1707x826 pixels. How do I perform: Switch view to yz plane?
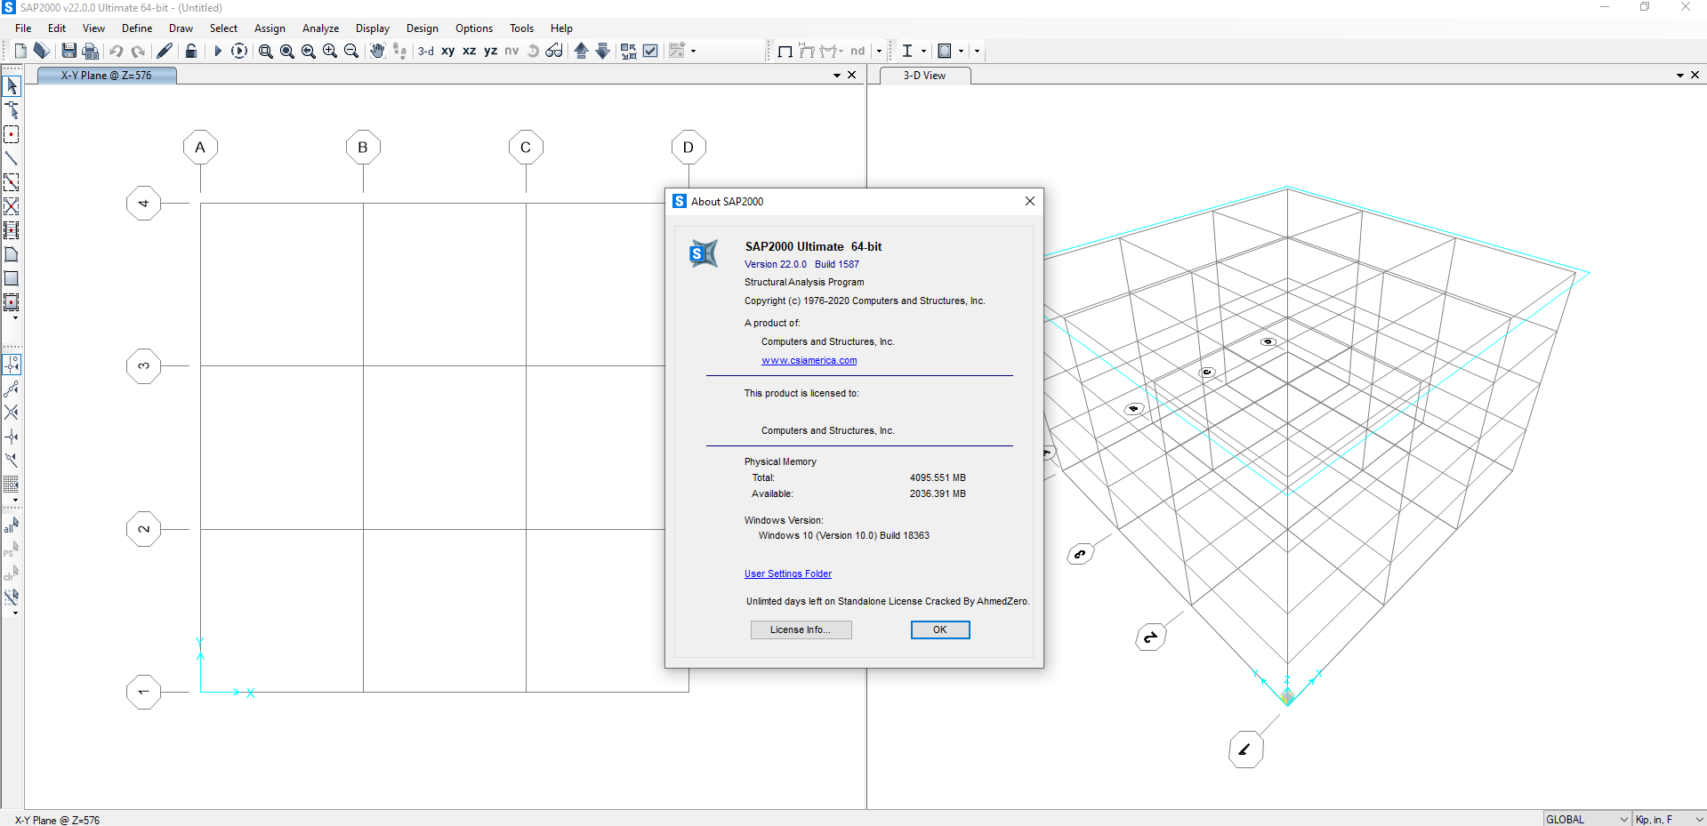pyautogui.click(x=490, y=51)
